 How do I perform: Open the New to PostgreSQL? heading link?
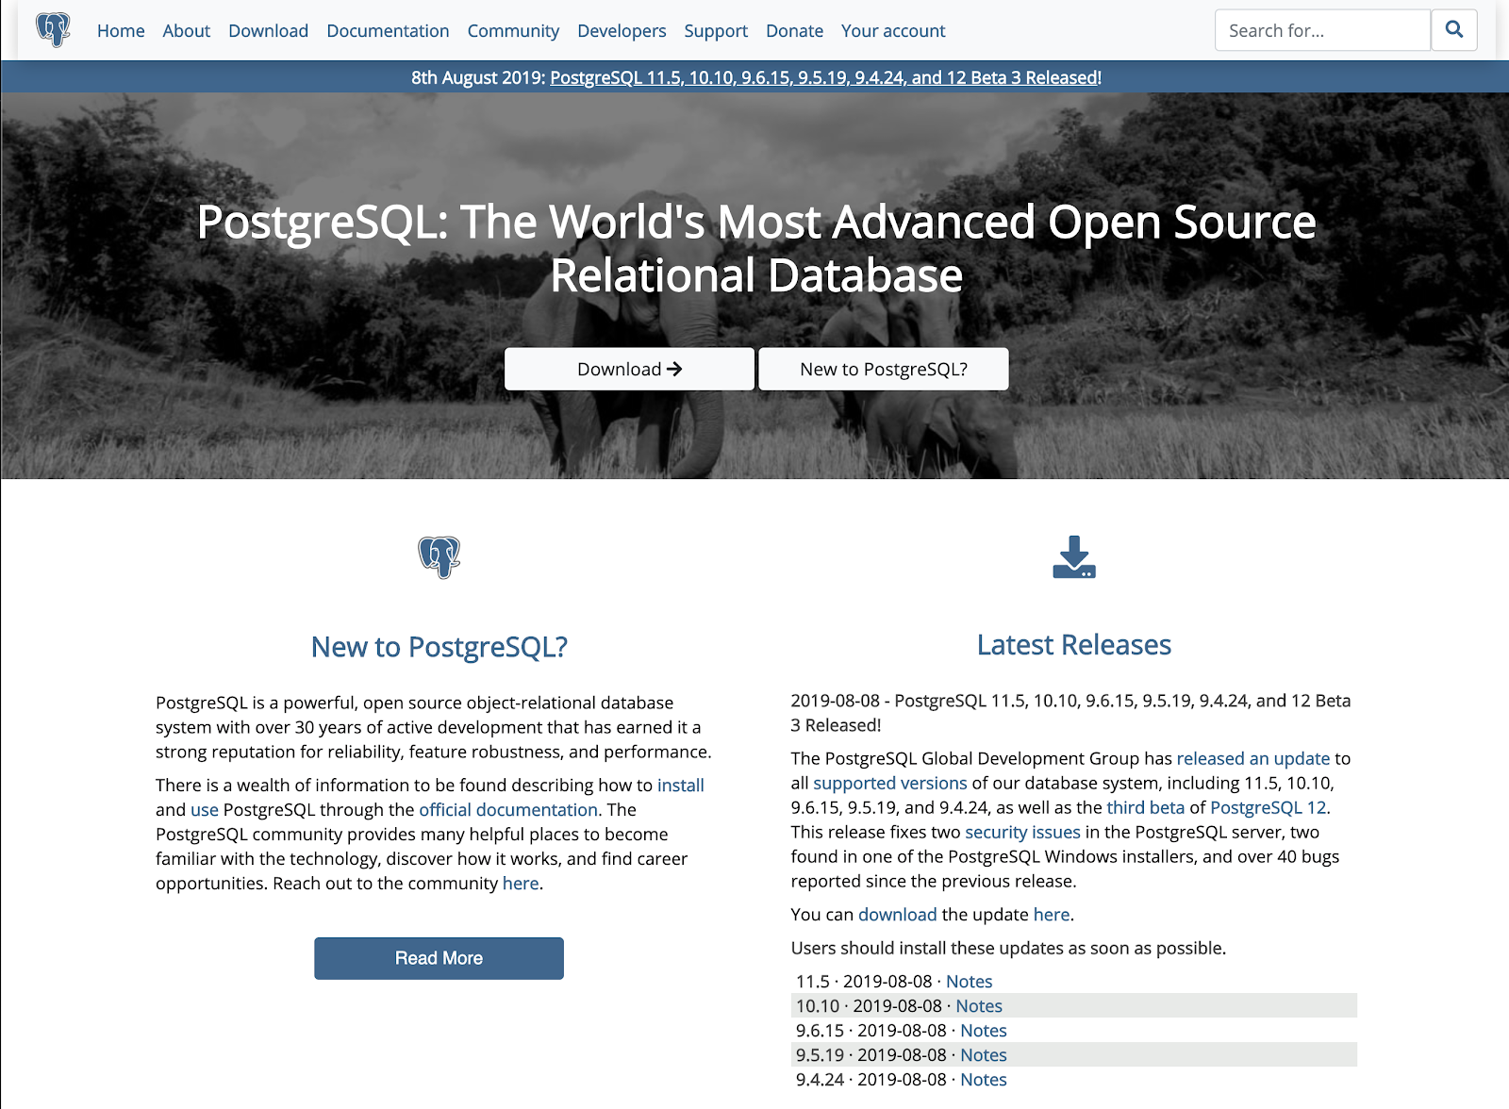tap(439, 647)
